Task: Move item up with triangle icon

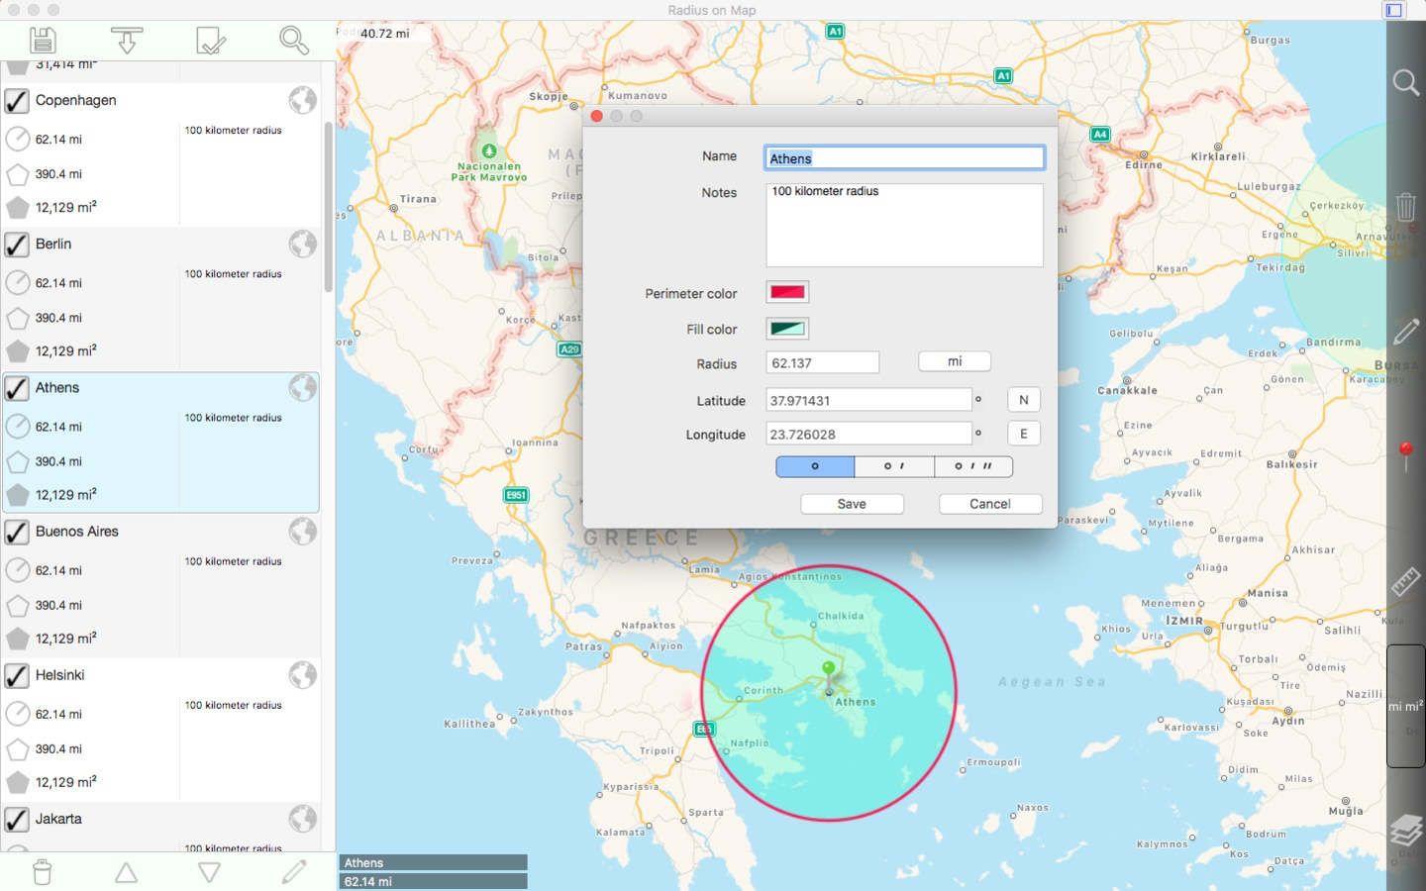Action: pyautogui.click(x=126, y=872)
